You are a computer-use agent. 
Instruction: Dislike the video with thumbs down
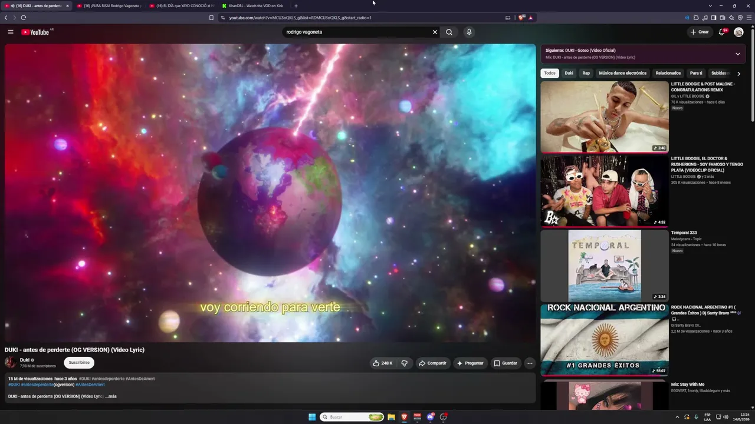[x=405, y=363]
